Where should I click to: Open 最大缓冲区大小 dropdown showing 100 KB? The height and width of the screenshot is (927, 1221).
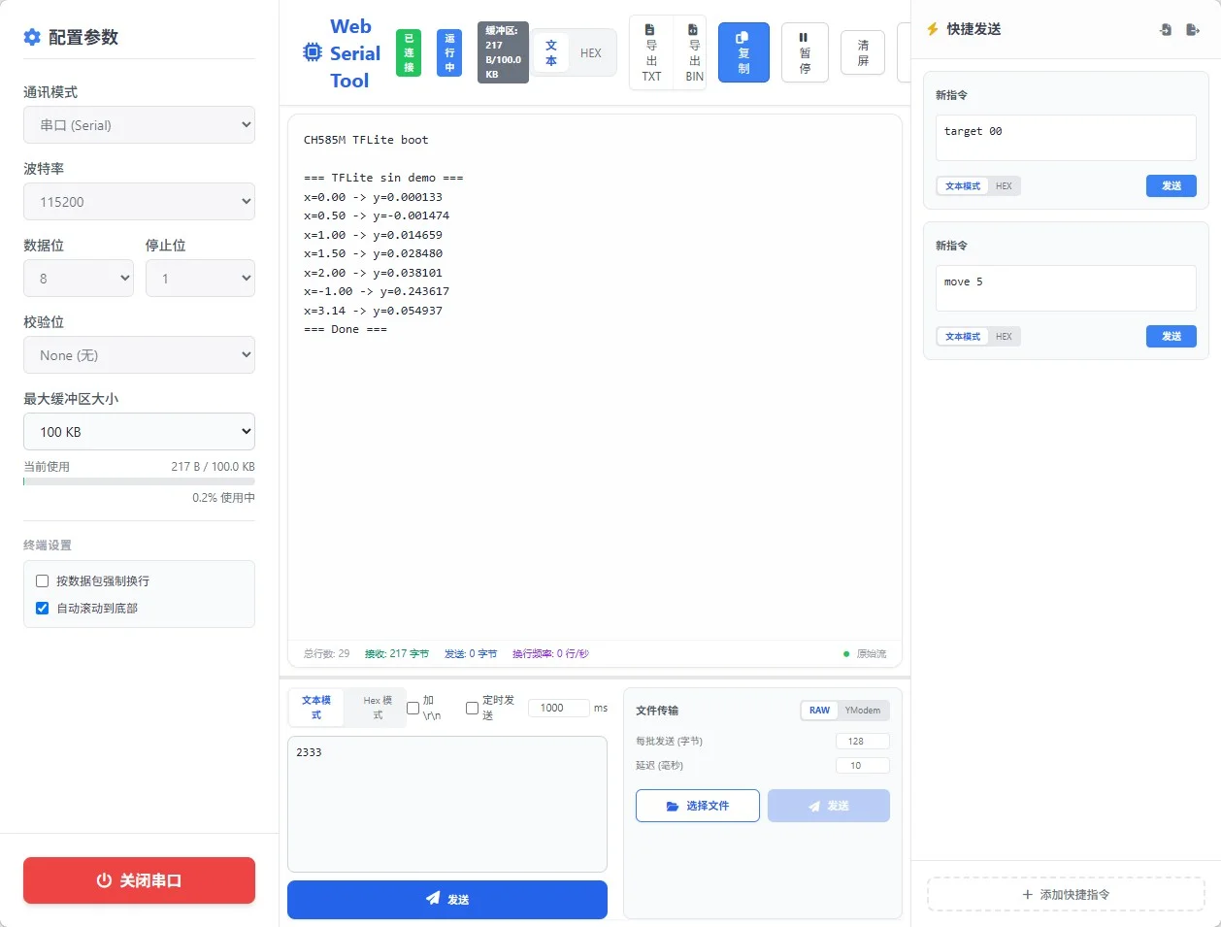tap(139, 431)
